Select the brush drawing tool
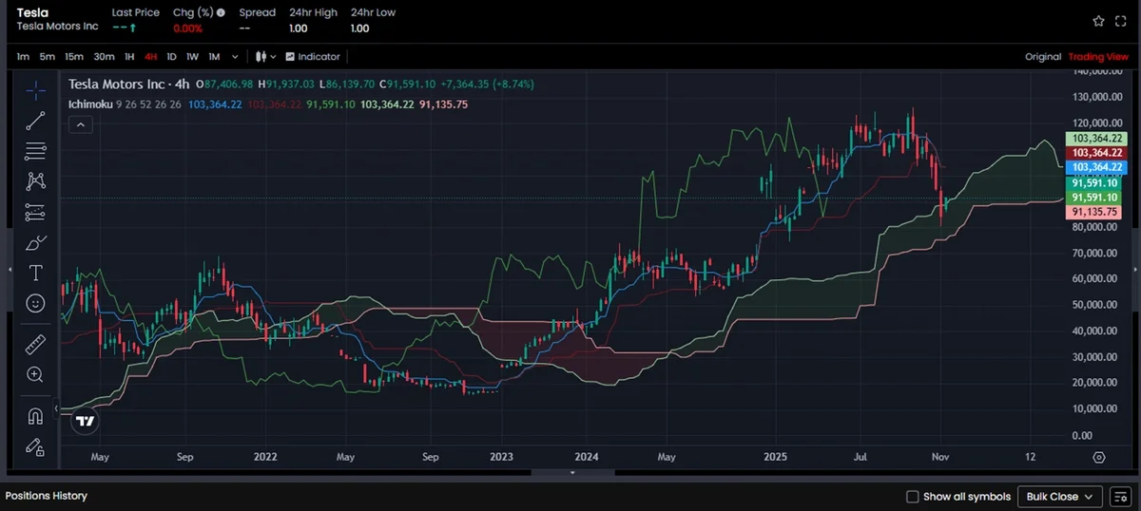This screenshot has width=1141, height=511. click(x=35, y=242)
